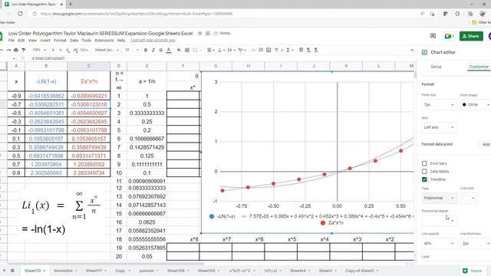Open the Insert menu
This screenshot has height=276, width=491.
45,41
